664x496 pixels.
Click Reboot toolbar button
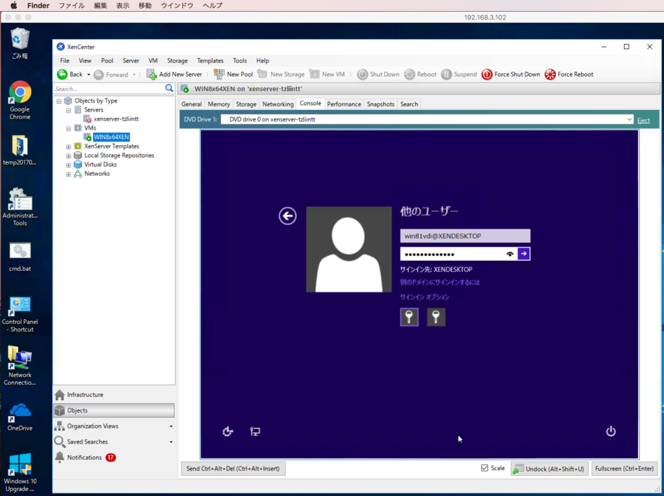click(x=420, y=74)
